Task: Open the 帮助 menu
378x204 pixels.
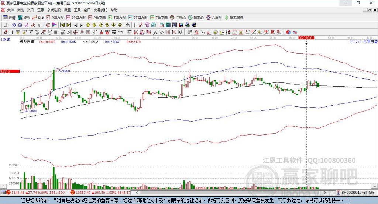Action: tap(114, 10)
